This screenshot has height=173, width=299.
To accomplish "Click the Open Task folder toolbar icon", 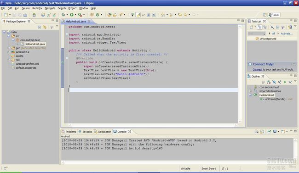I will coord(115,15).
